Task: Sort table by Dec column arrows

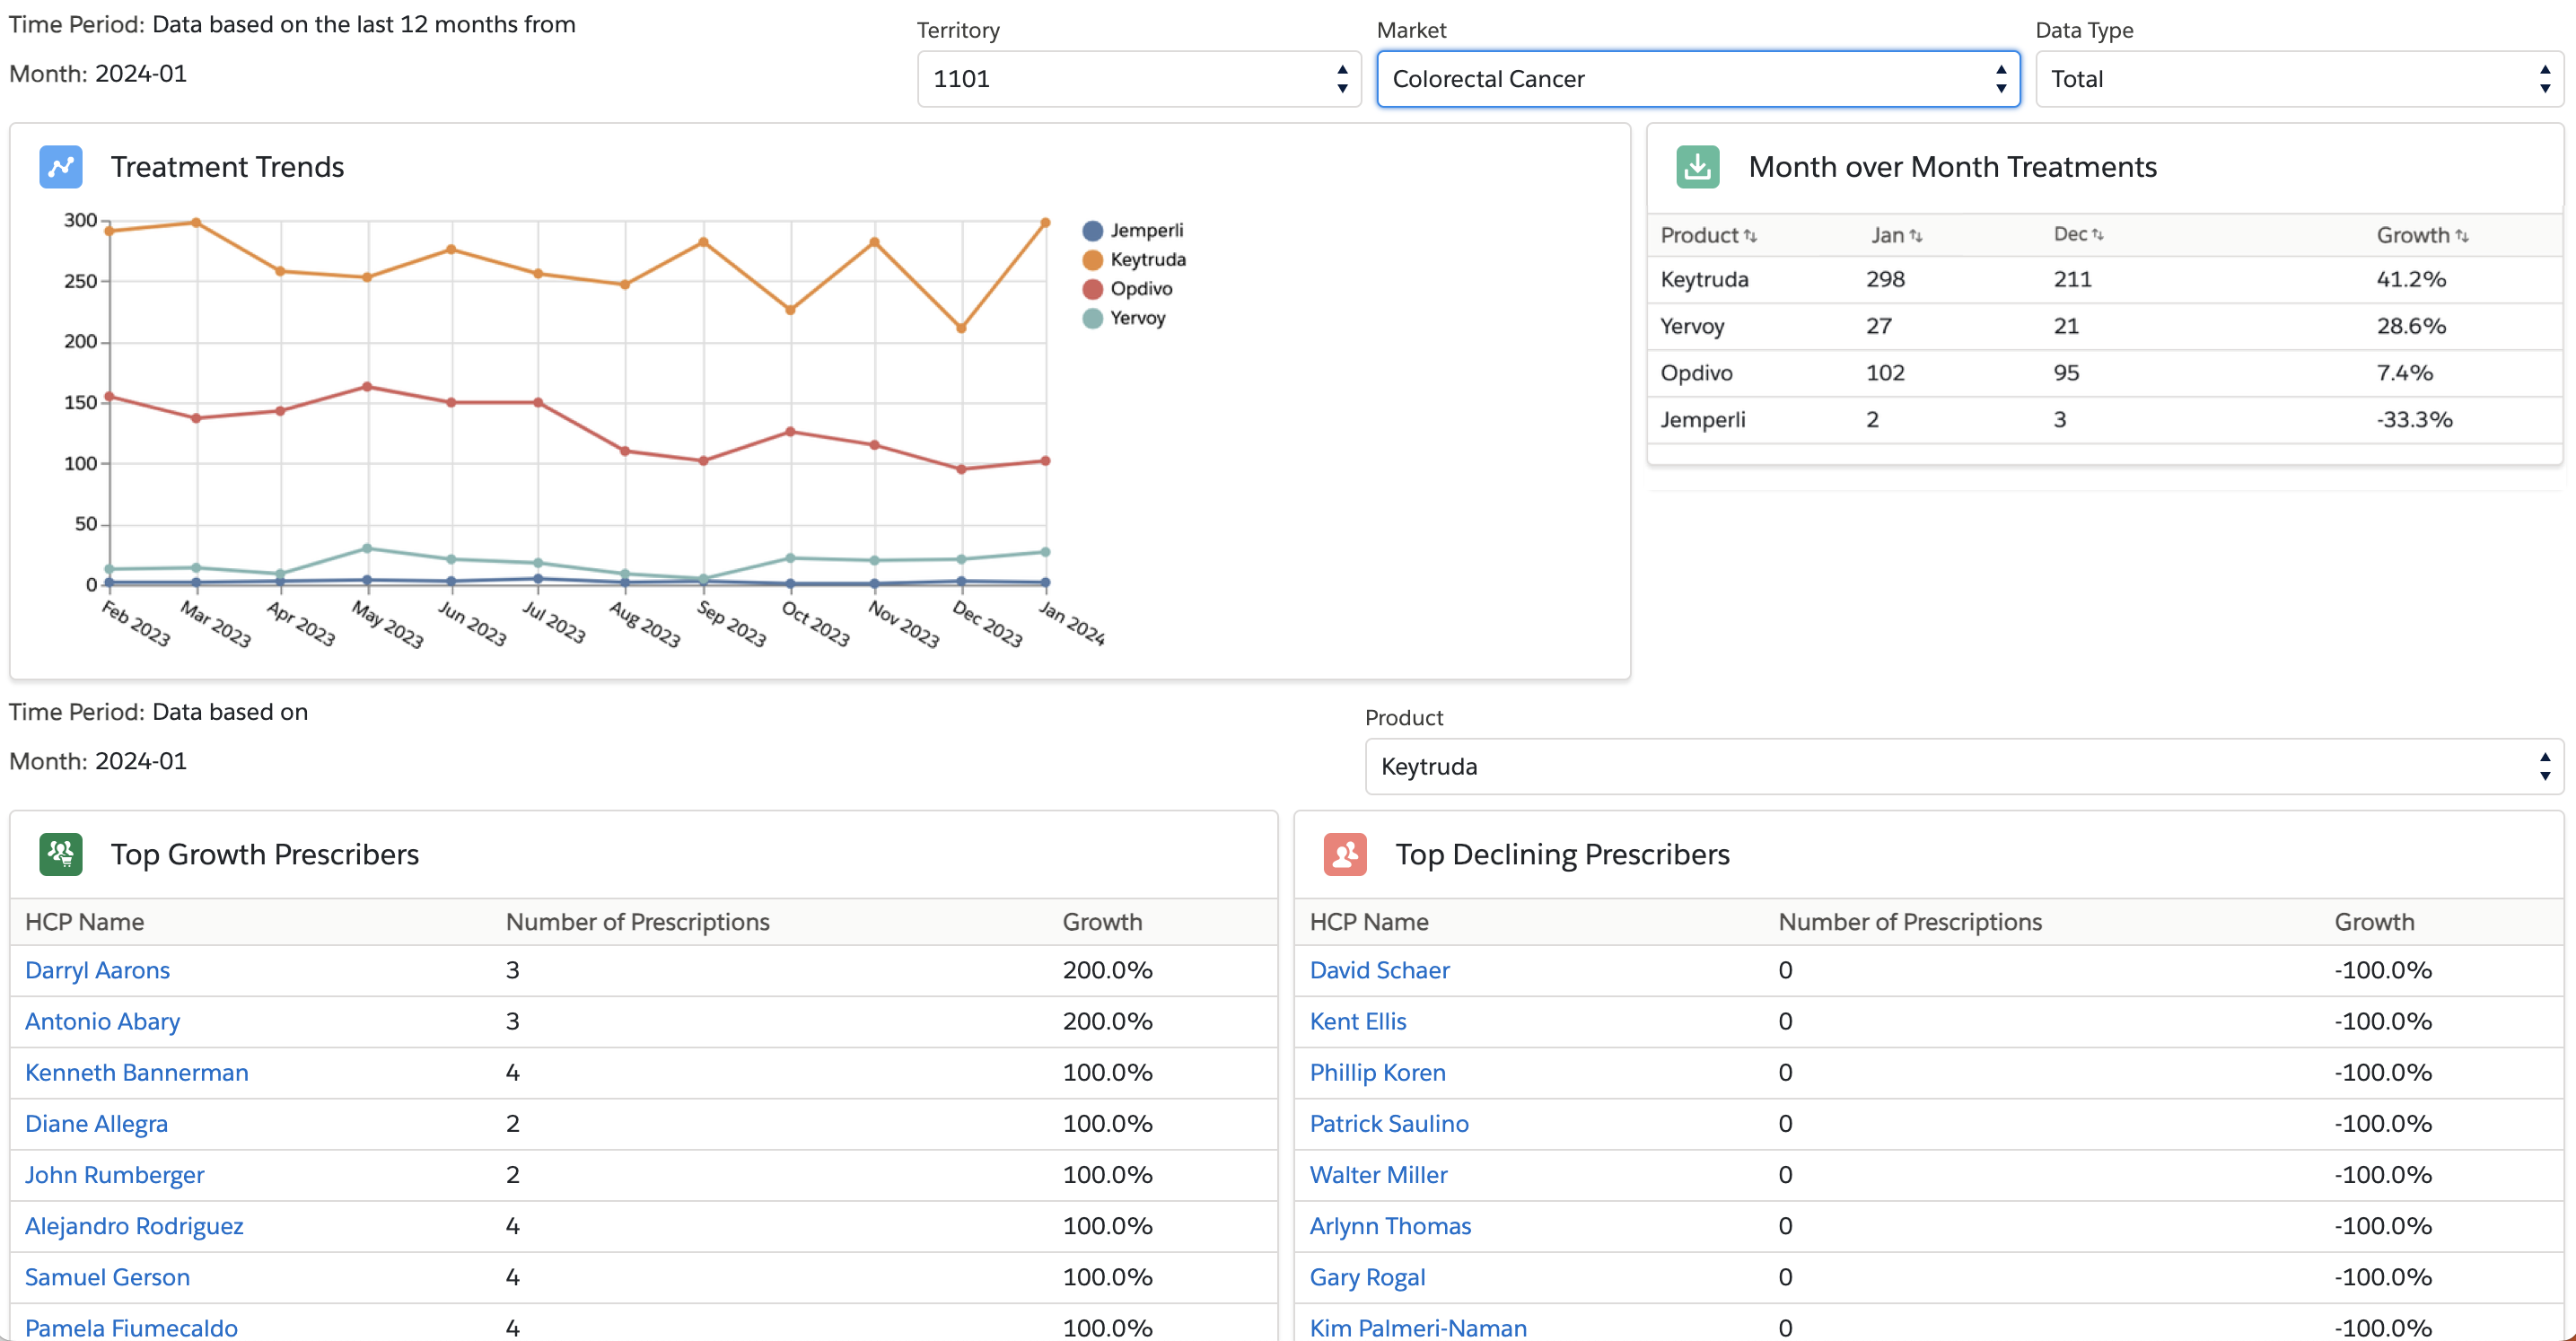Action: pos(2097,235)
